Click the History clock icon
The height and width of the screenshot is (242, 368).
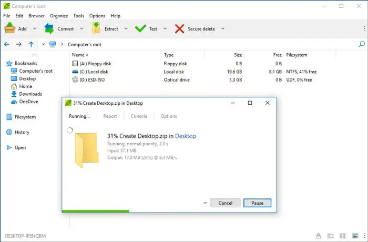tap(9, 132)
